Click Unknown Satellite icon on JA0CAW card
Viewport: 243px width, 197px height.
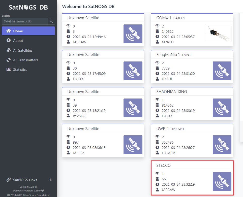pos(133,34)
